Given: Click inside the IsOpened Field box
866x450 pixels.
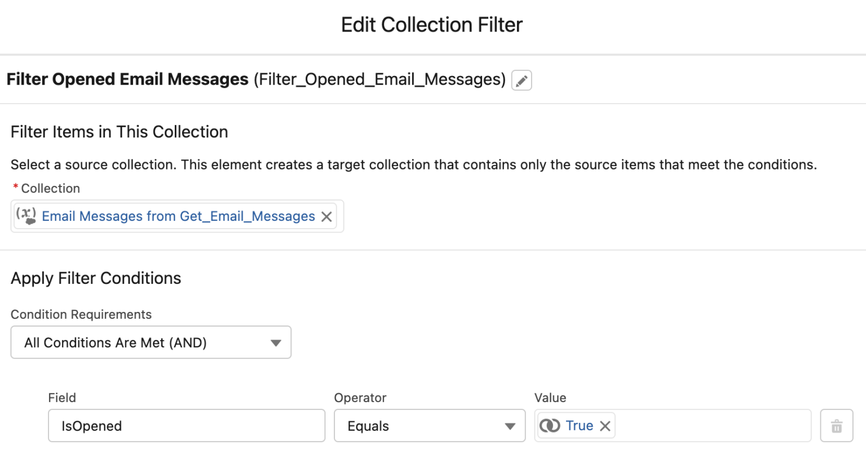Looking at the screenshot, I should coord(186,426).
